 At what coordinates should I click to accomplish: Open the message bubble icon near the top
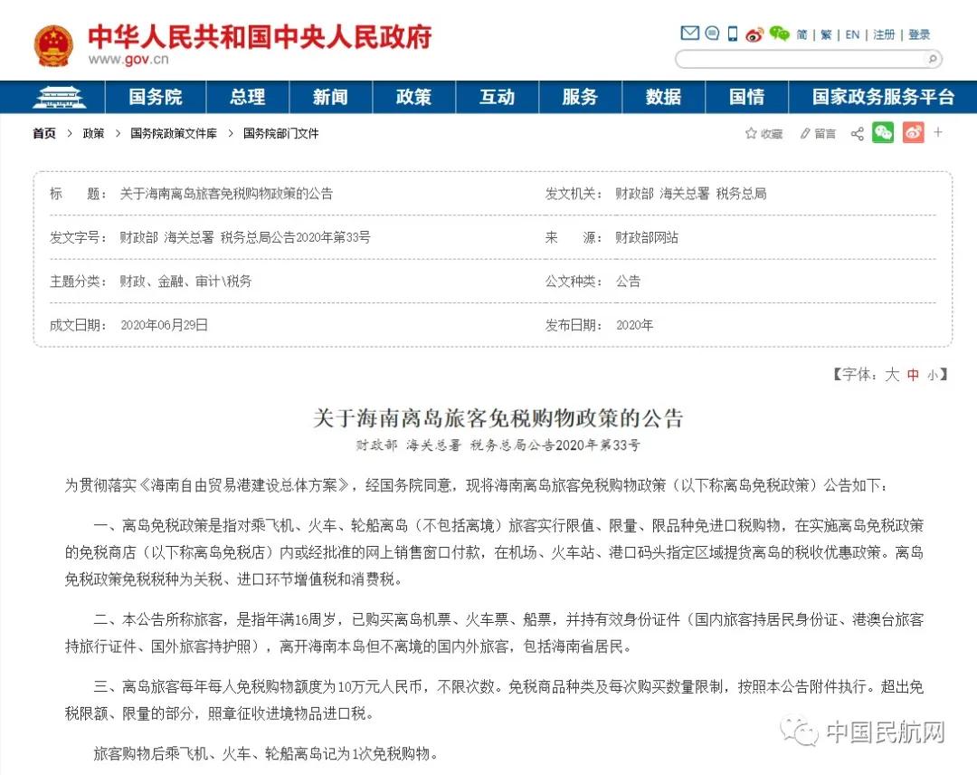click(x=714, y=33)
